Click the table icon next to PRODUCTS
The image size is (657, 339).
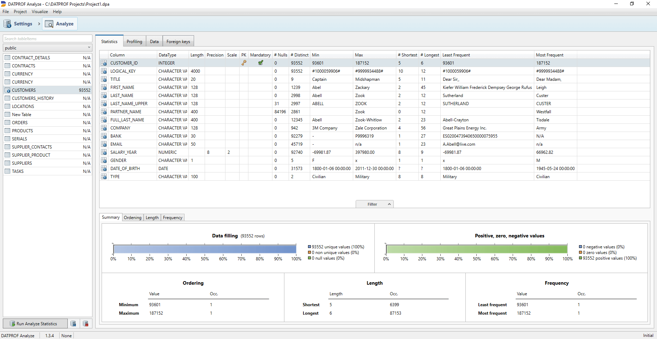coord(7,131)
